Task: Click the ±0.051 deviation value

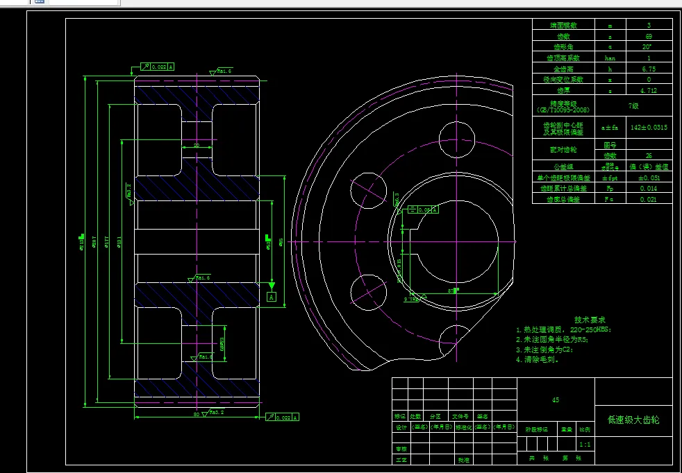Action: click(x=649, y=178)
